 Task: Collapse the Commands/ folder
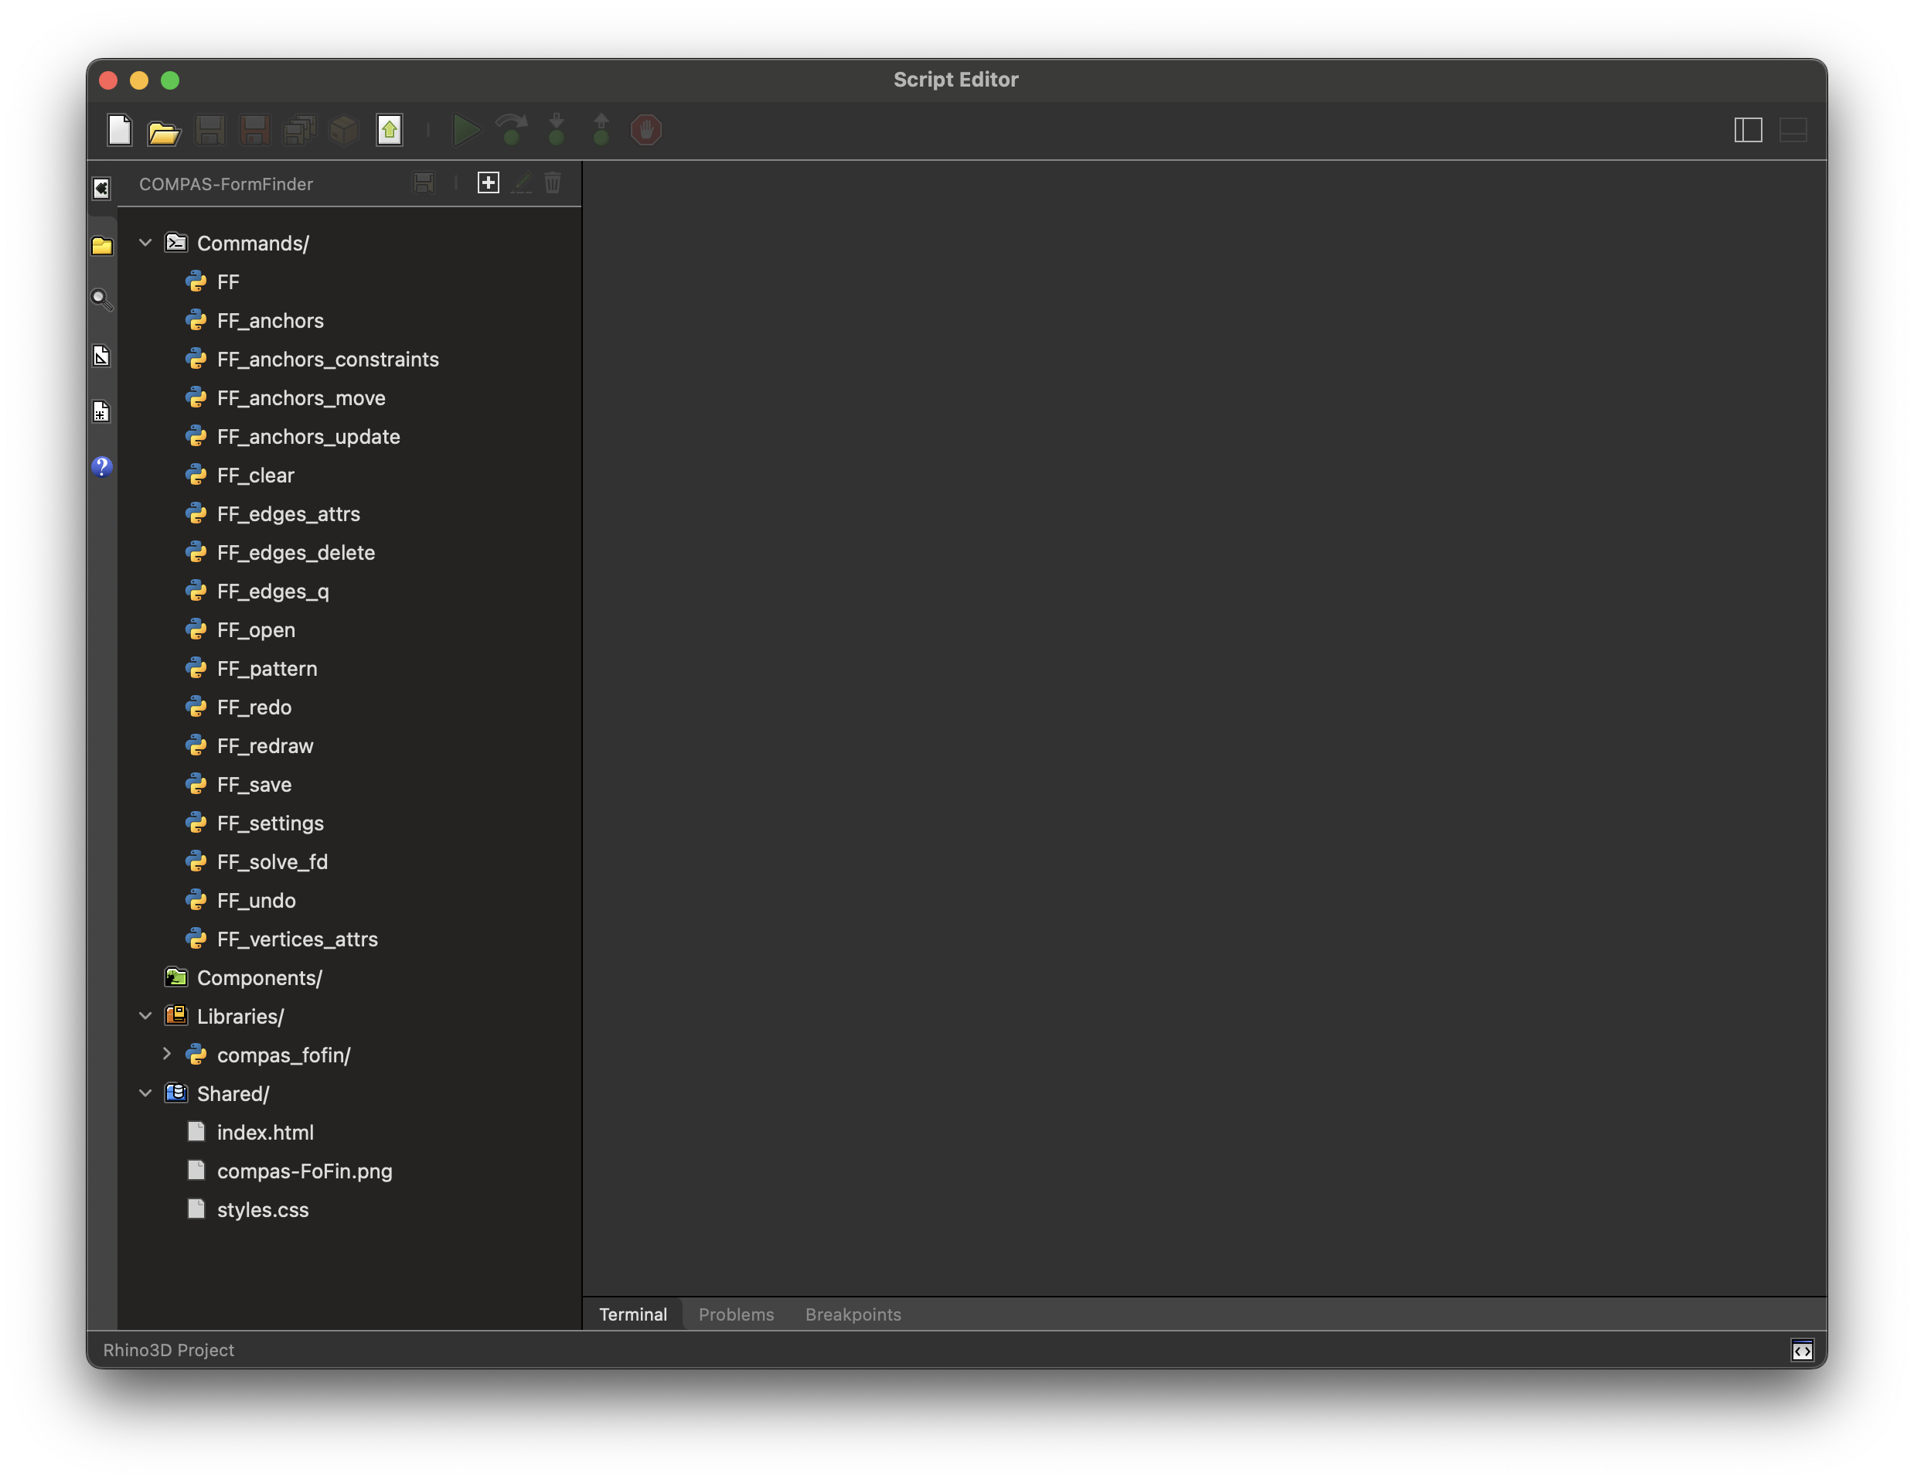[x=145, y=243]
